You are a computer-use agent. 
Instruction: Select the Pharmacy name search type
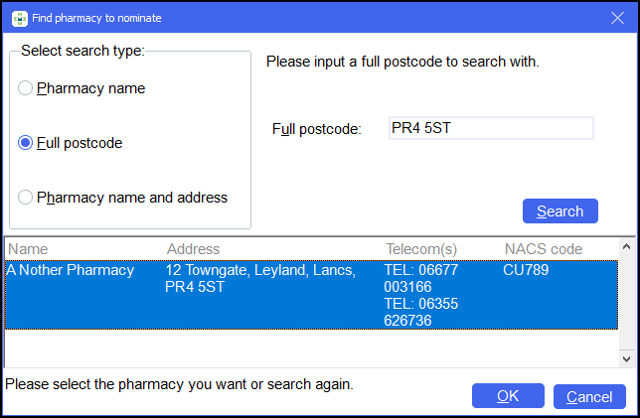(26, 88)
